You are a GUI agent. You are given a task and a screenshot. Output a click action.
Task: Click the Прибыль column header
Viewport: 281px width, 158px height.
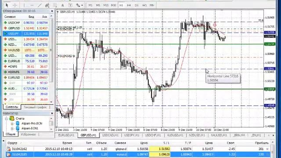click(262, 143)
